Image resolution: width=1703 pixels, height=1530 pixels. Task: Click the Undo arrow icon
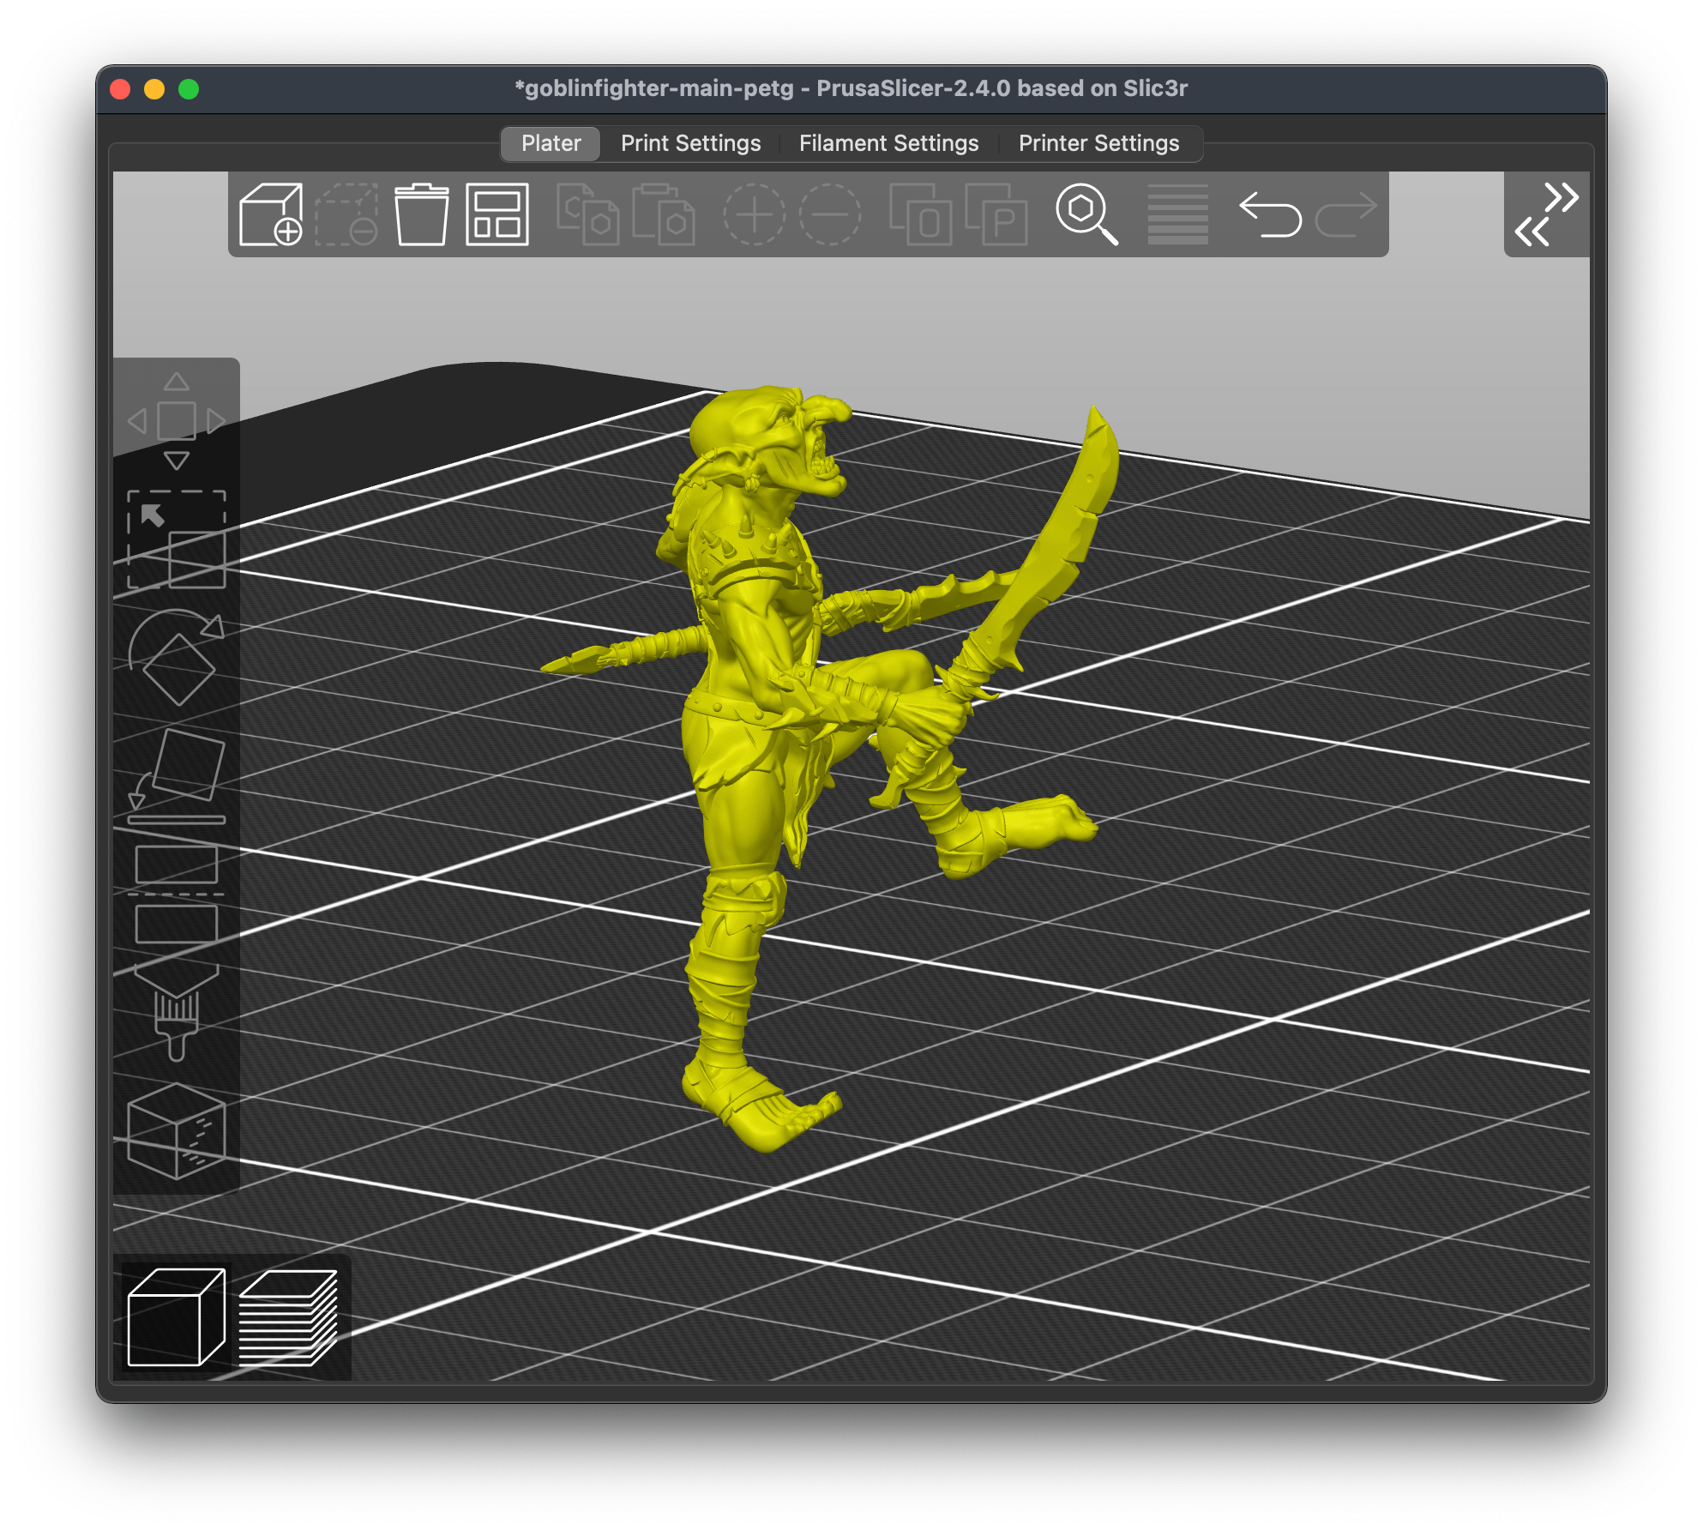pos(1270,214)
